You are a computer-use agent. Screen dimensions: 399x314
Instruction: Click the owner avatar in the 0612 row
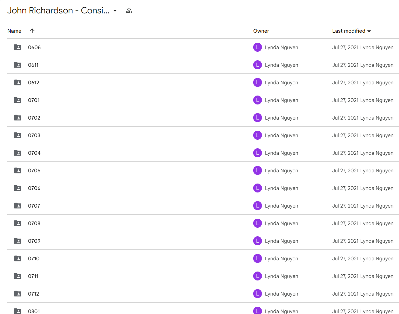pyautogui.click(x=257, y=82)
